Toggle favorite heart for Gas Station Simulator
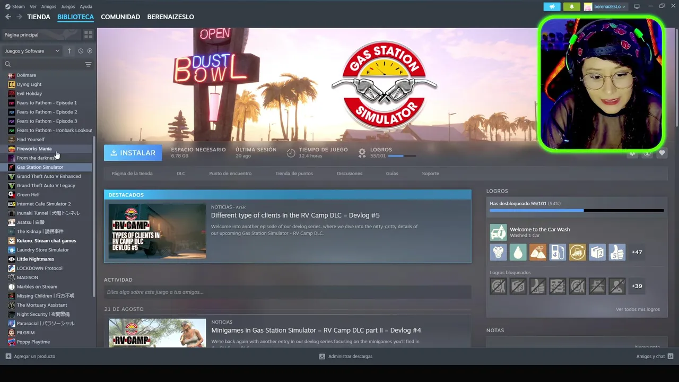 pos(662,153)
